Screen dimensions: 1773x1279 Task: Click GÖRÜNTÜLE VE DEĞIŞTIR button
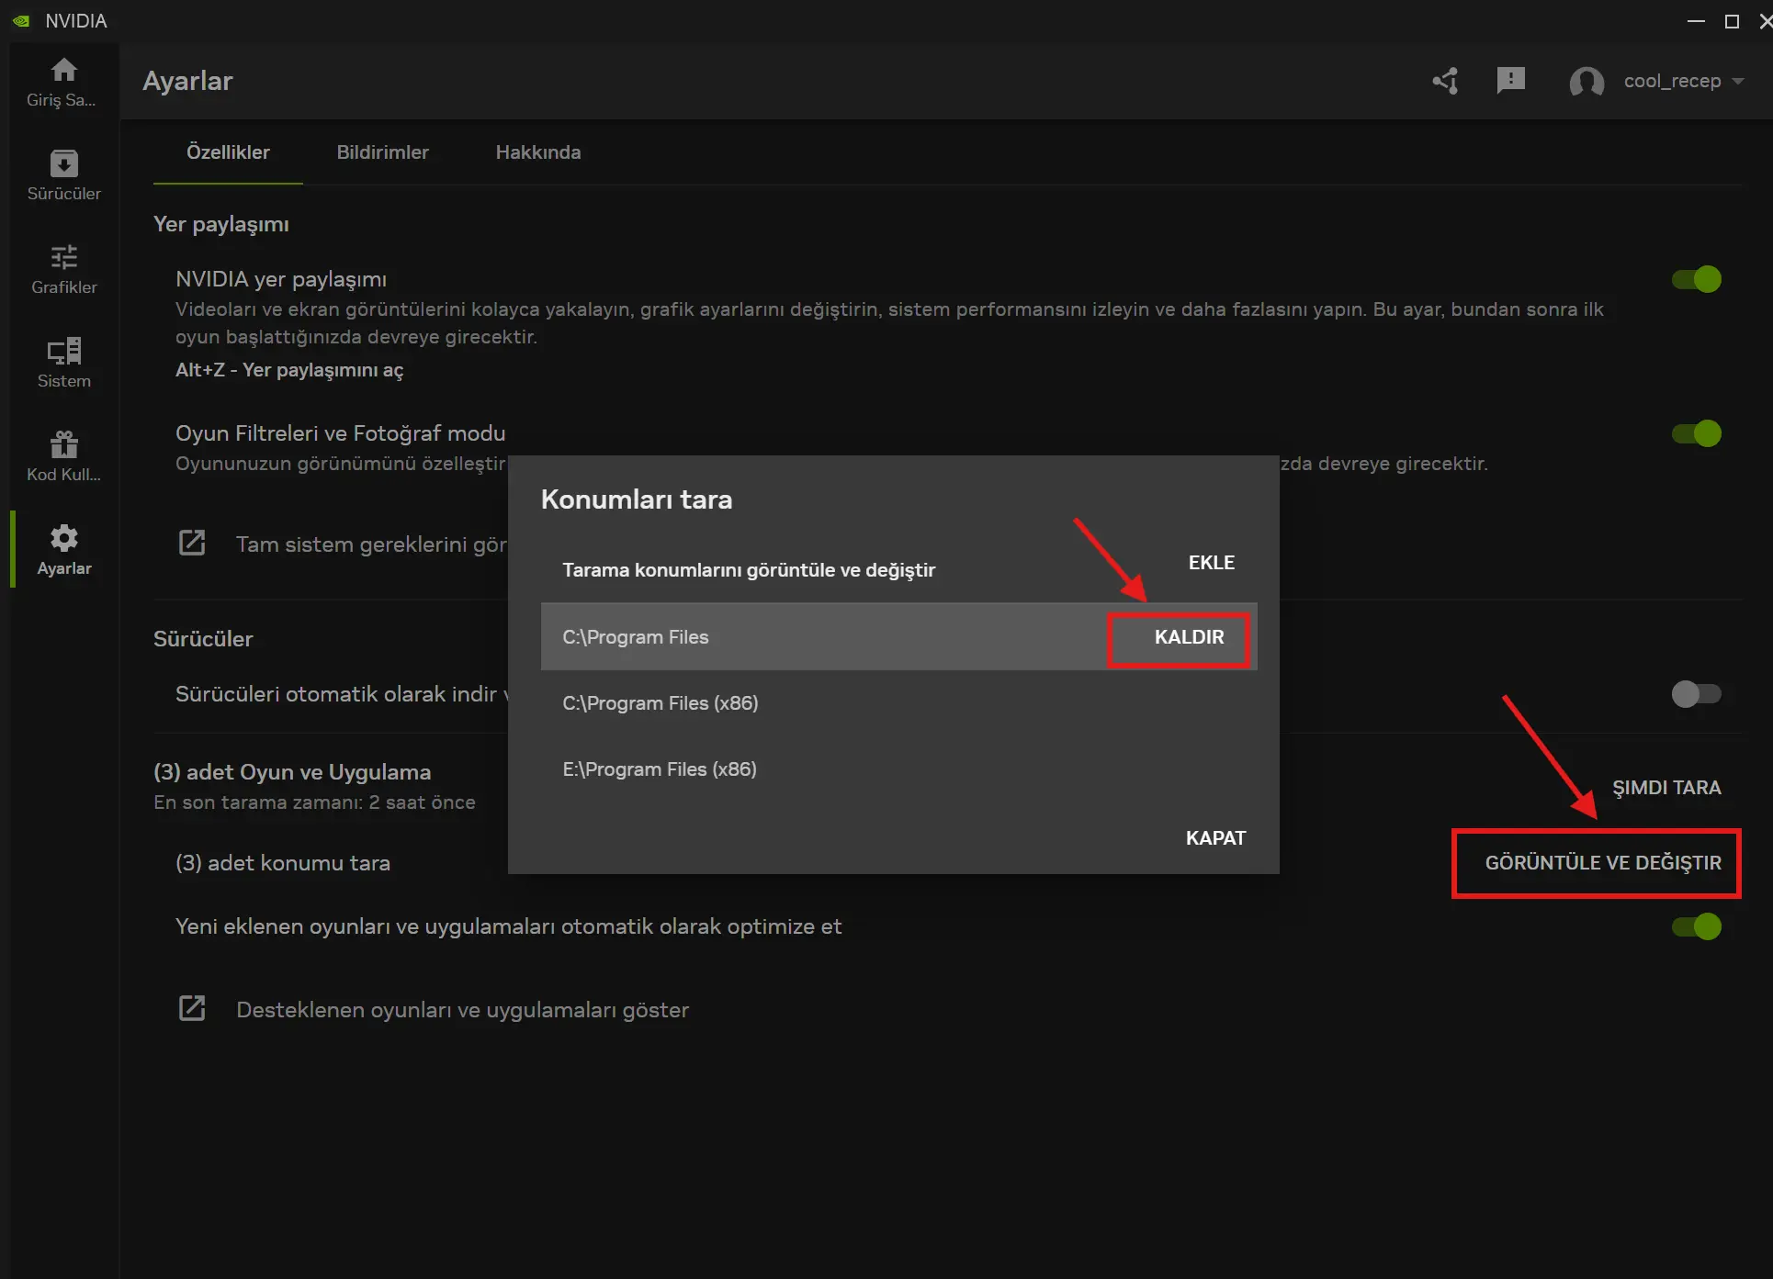[1603, 863]
